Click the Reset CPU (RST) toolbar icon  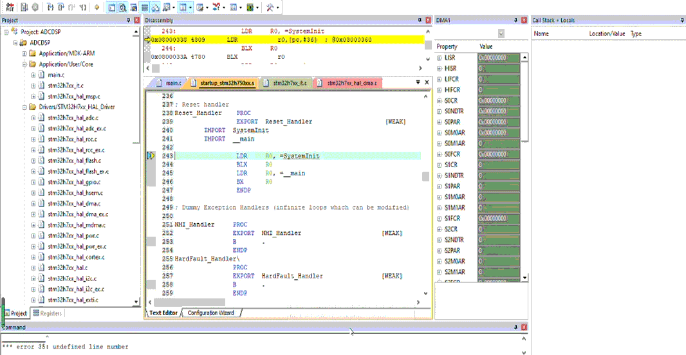(x=9, y=7)
